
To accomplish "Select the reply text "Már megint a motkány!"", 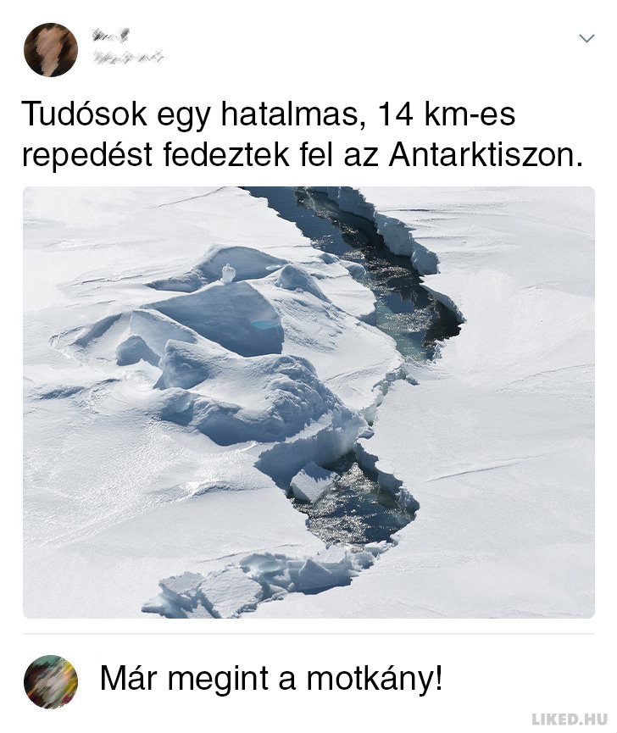I will point(271,679).
